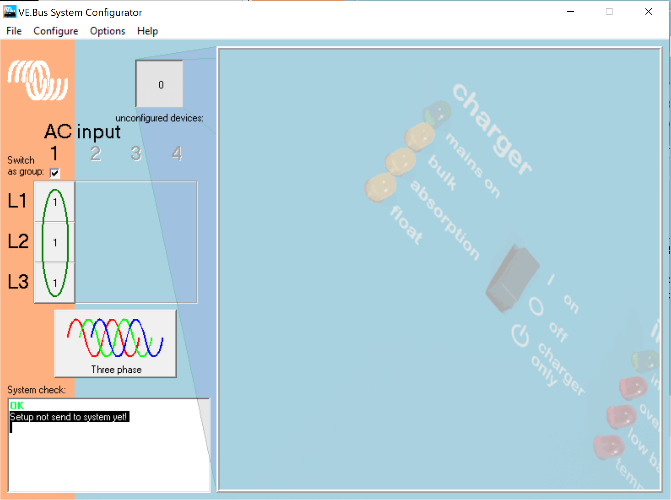This screenshot has height=500, width=671.
Task: Maximize the VE.Bus System Configurator window
Action: click(x=609, y=12)
